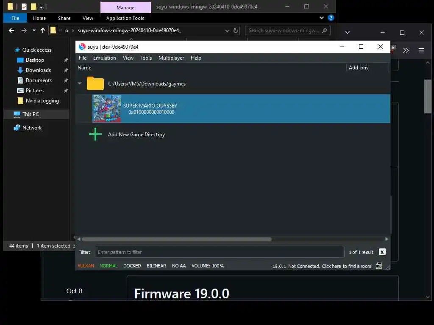This screenshot has height=325, width=434.
Task: Expand the Explorer address bar history dropdown
Action: coord(227,30)
